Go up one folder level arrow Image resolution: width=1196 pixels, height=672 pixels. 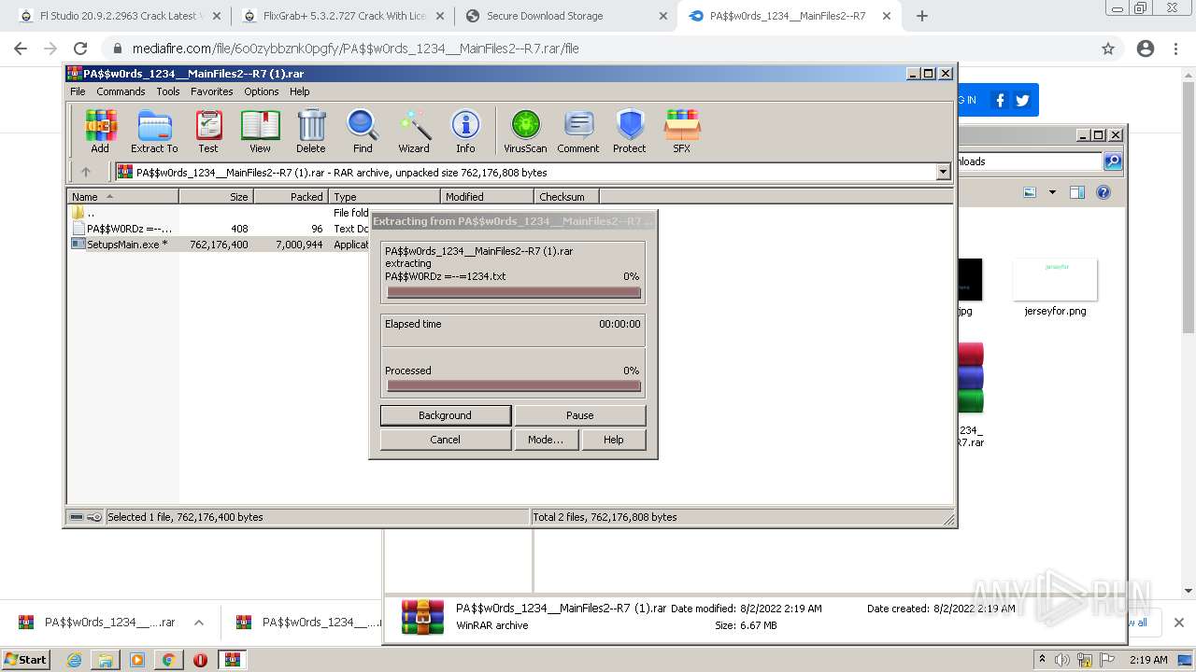coord(86,172)
